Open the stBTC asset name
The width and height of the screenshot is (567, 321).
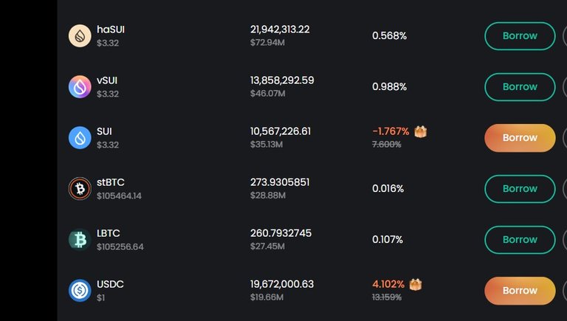coord(110,182)
